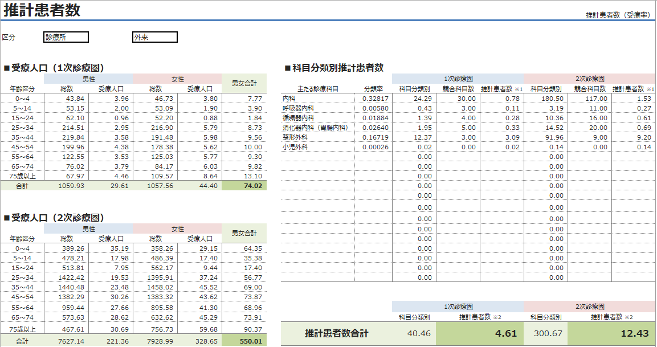Select the 24.29 科目分類別 cell
This screenshot has height=347, width=657.
pyautogui.click(x=414, y=99)
